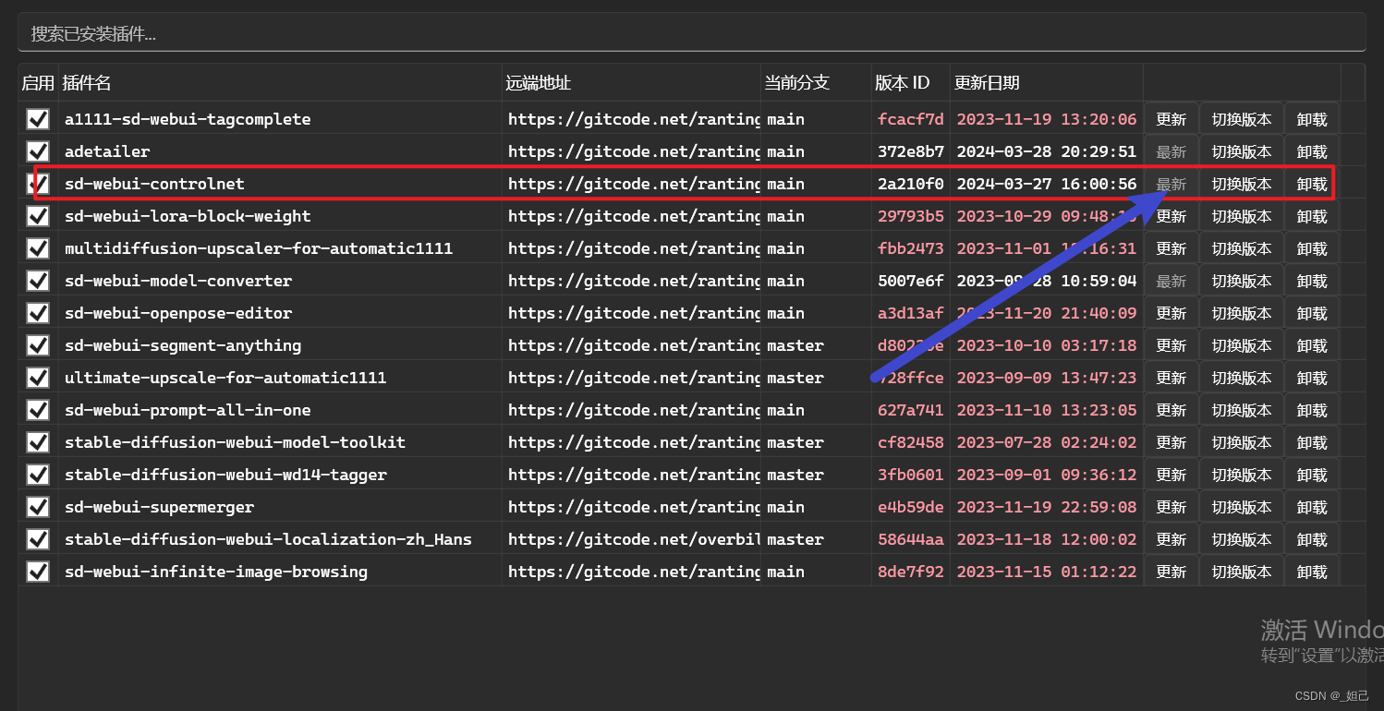Uncheck the a1111-sd-webui-tagcomplete enable checkbox
The height and width of the screenshot is (711, 1384).
tap(38, 119)
